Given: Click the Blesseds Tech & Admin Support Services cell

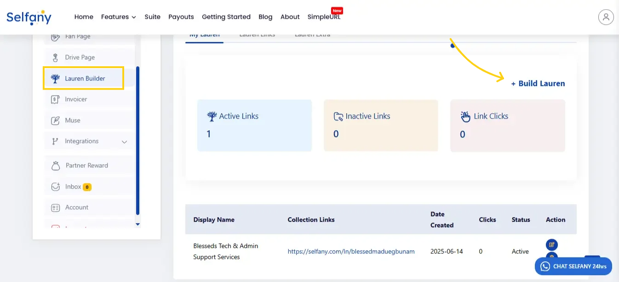Looking at the screenshot, I should tap(226, 252).
